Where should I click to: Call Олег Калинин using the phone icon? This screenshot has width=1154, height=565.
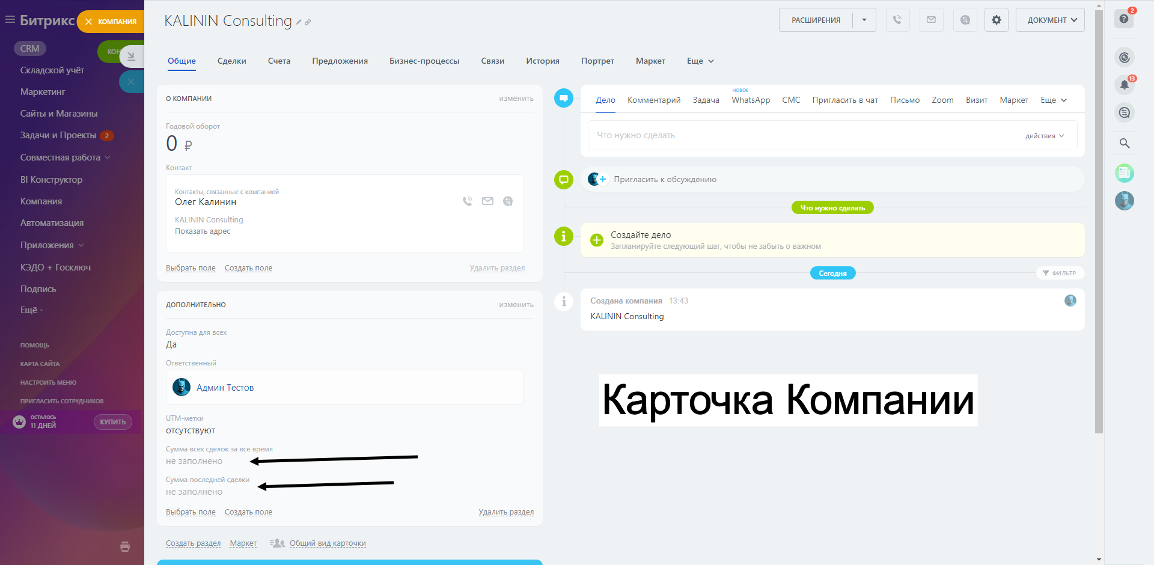click(x=468, y=201)
